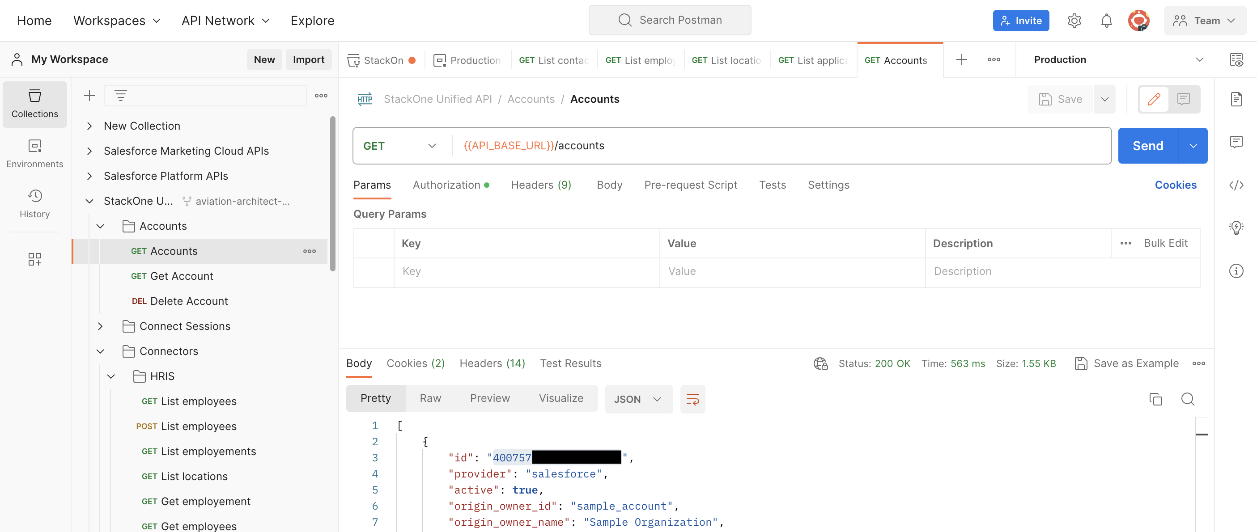Expand Salesforce Marketing Cloud APIs collection
Screen dimensions: 1257x532
(89, 151)
